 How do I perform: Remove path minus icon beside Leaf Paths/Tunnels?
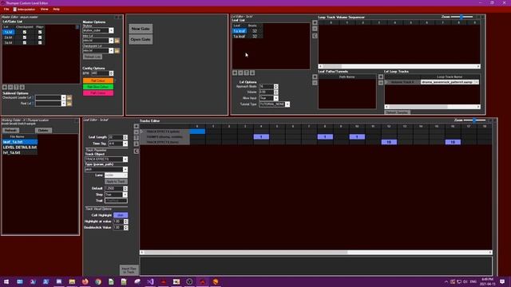[x=315, y=83]
